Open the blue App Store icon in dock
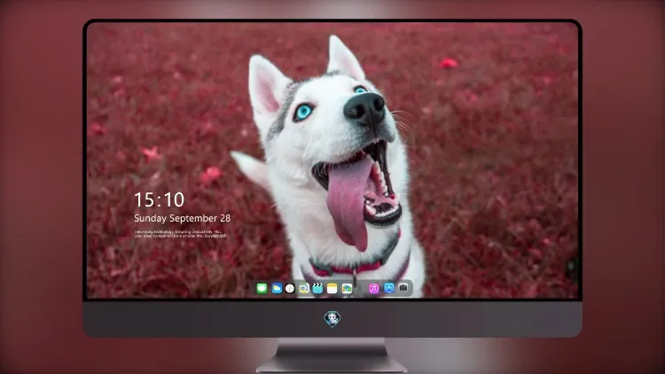Image resolution: width=665 pixels, height=374 pixels. pyautogui.click(x=389, y=288)
